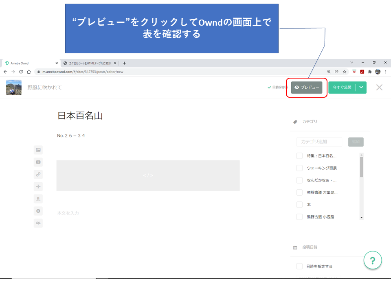Click the 追加 category button
The height and width of the screenshot is (293, 391).
coord(356,142)
